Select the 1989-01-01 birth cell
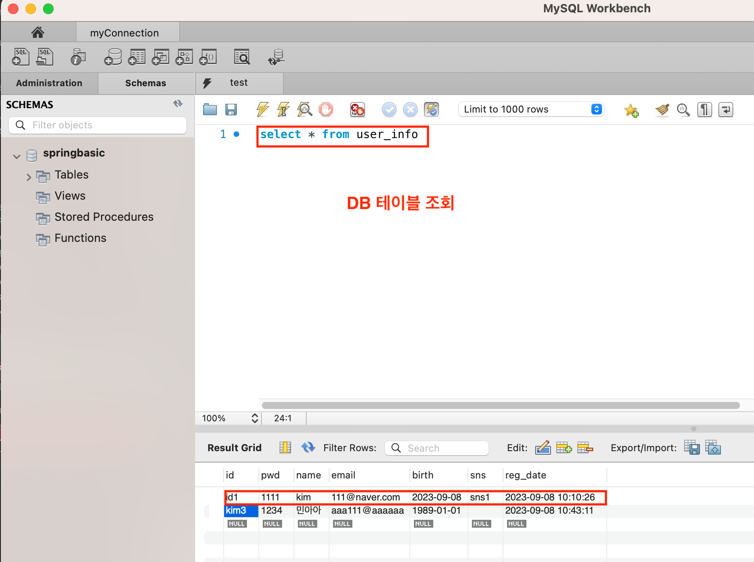This screenshot has width=754, height=562. point(439,511)
